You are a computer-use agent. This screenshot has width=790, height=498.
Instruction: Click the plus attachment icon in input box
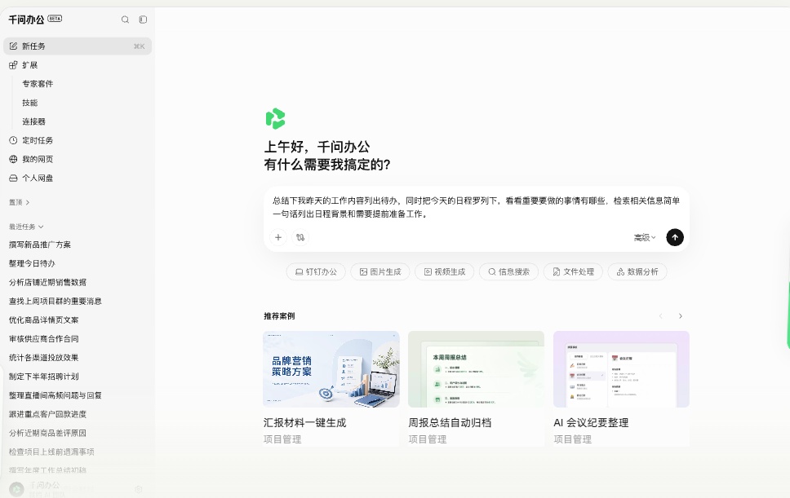coord(278,237)
